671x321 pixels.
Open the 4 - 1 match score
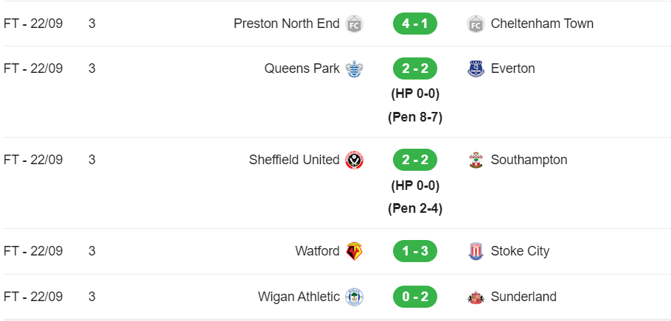[415, 24]
